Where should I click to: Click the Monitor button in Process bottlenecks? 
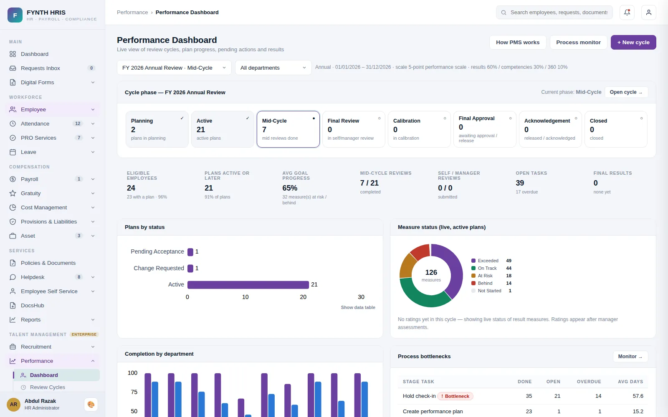click(630, 357)
